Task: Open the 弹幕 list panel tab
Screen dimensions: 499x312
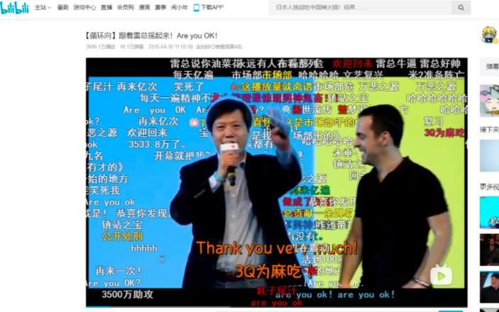Action: point(491,67)
